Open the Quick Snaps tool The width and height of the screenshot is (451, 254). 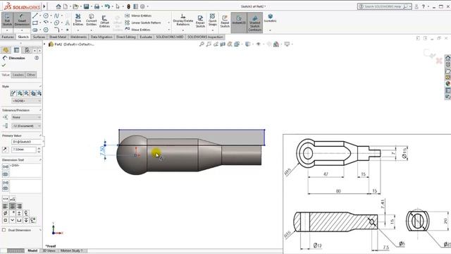pos(213,20)
